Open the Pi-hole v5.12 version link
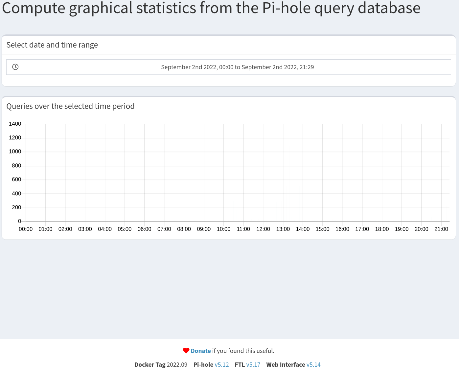 [222, 364]
